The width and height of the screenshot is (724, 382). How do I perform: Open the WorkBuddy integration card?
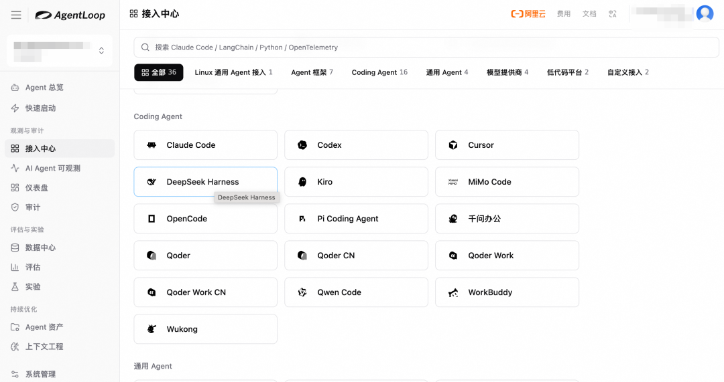point(507,292)
